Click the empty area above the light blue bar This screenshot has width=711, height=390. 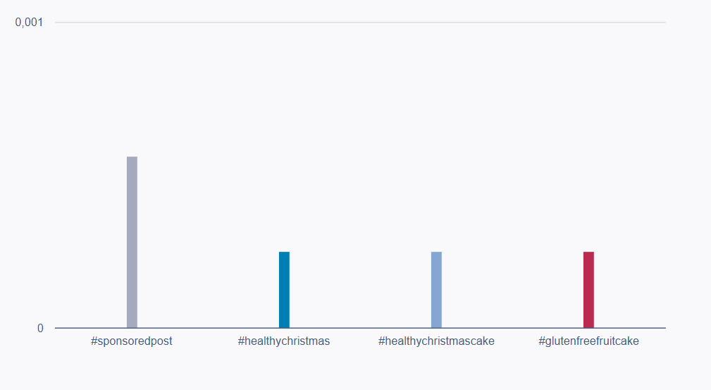pyautogui.click(x=436, y=176)
